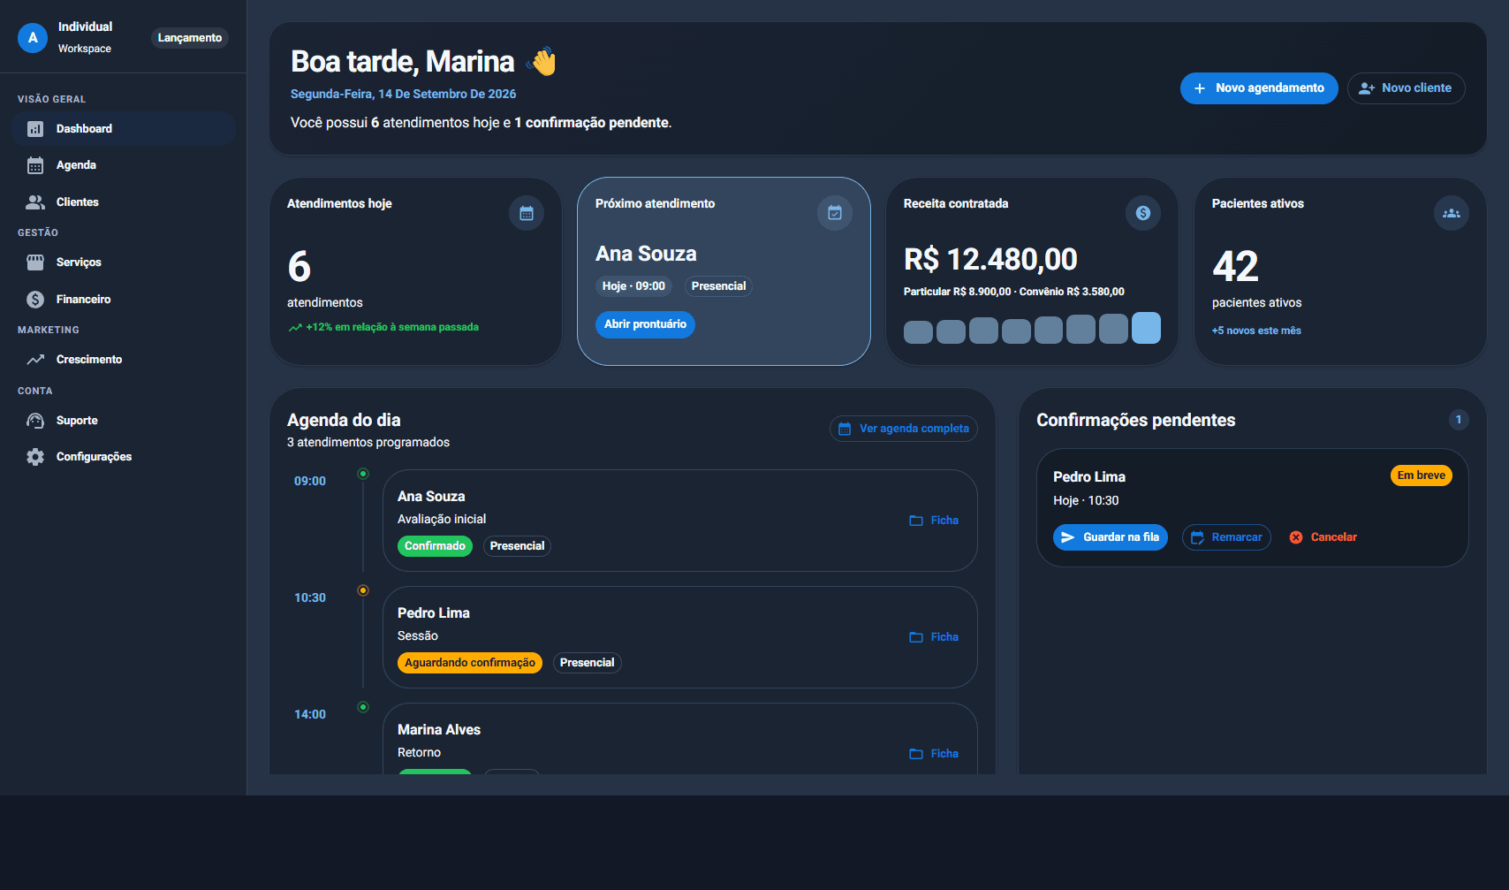Create a new appointment with Novo agendamento
The height and width of the screenshot is (890, 1509).
pos(1259,88)
